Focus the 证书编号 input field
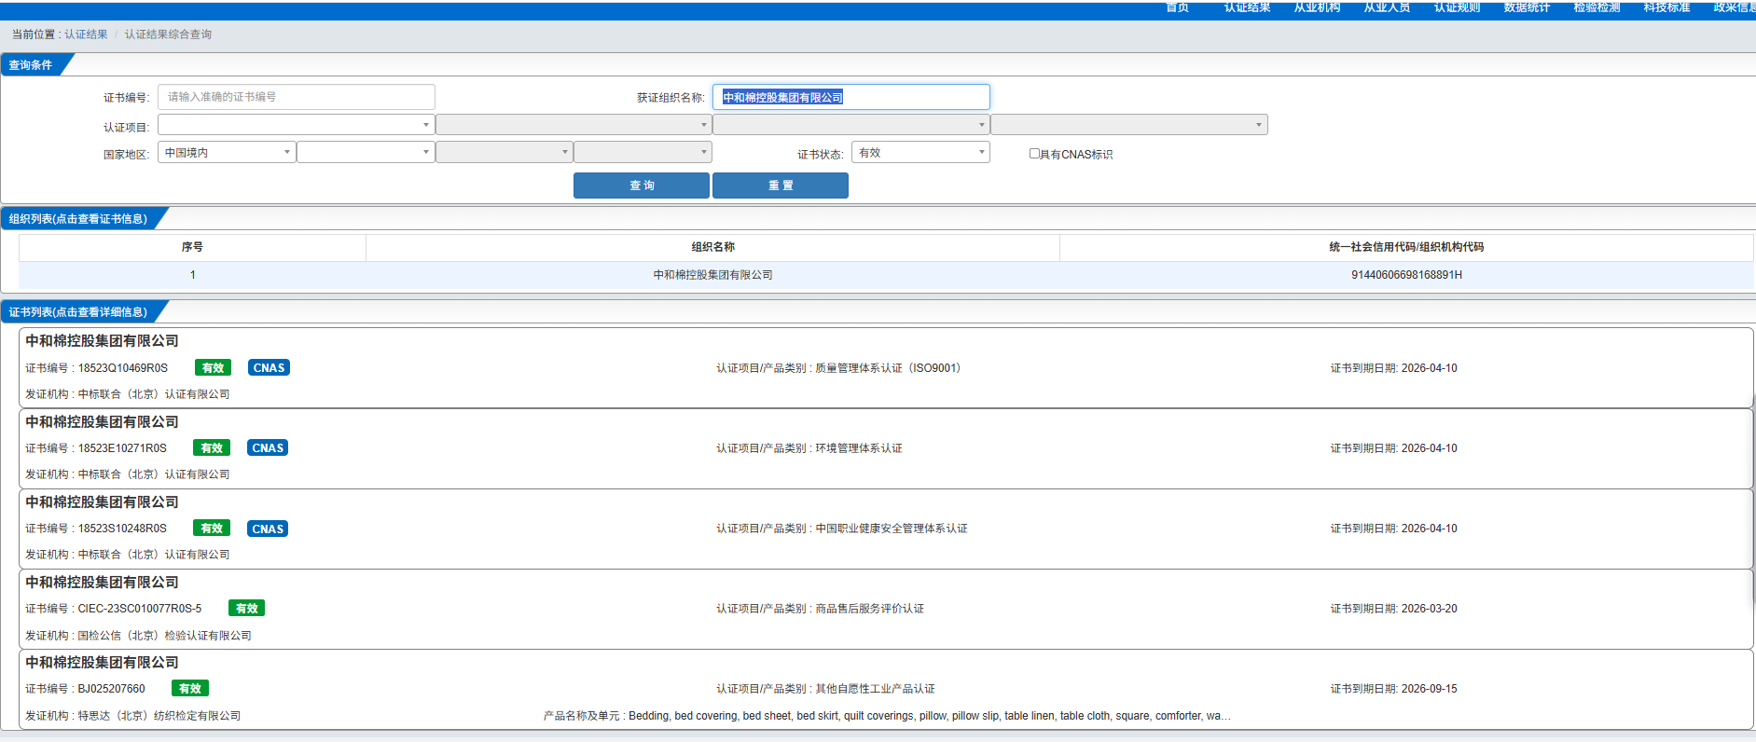Screen dimensions: 1756x742 296,97
